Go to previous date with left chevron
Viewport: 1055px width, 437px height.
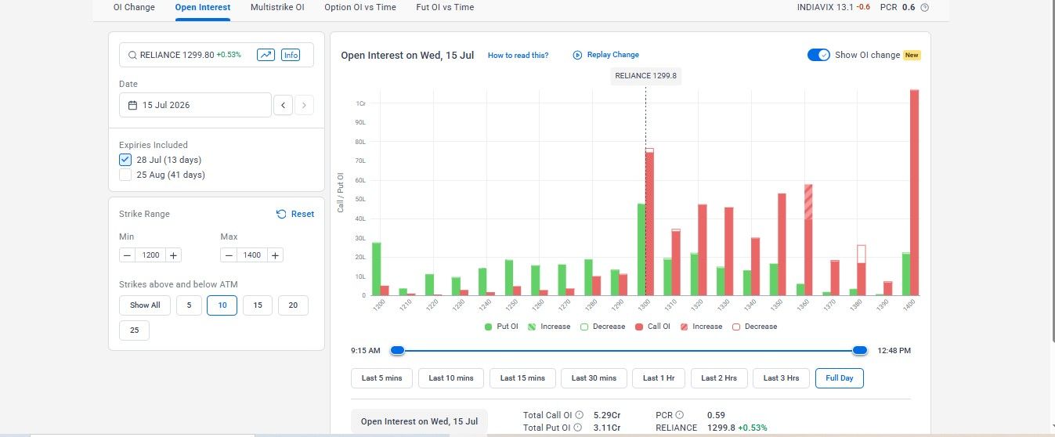(283, 105)
